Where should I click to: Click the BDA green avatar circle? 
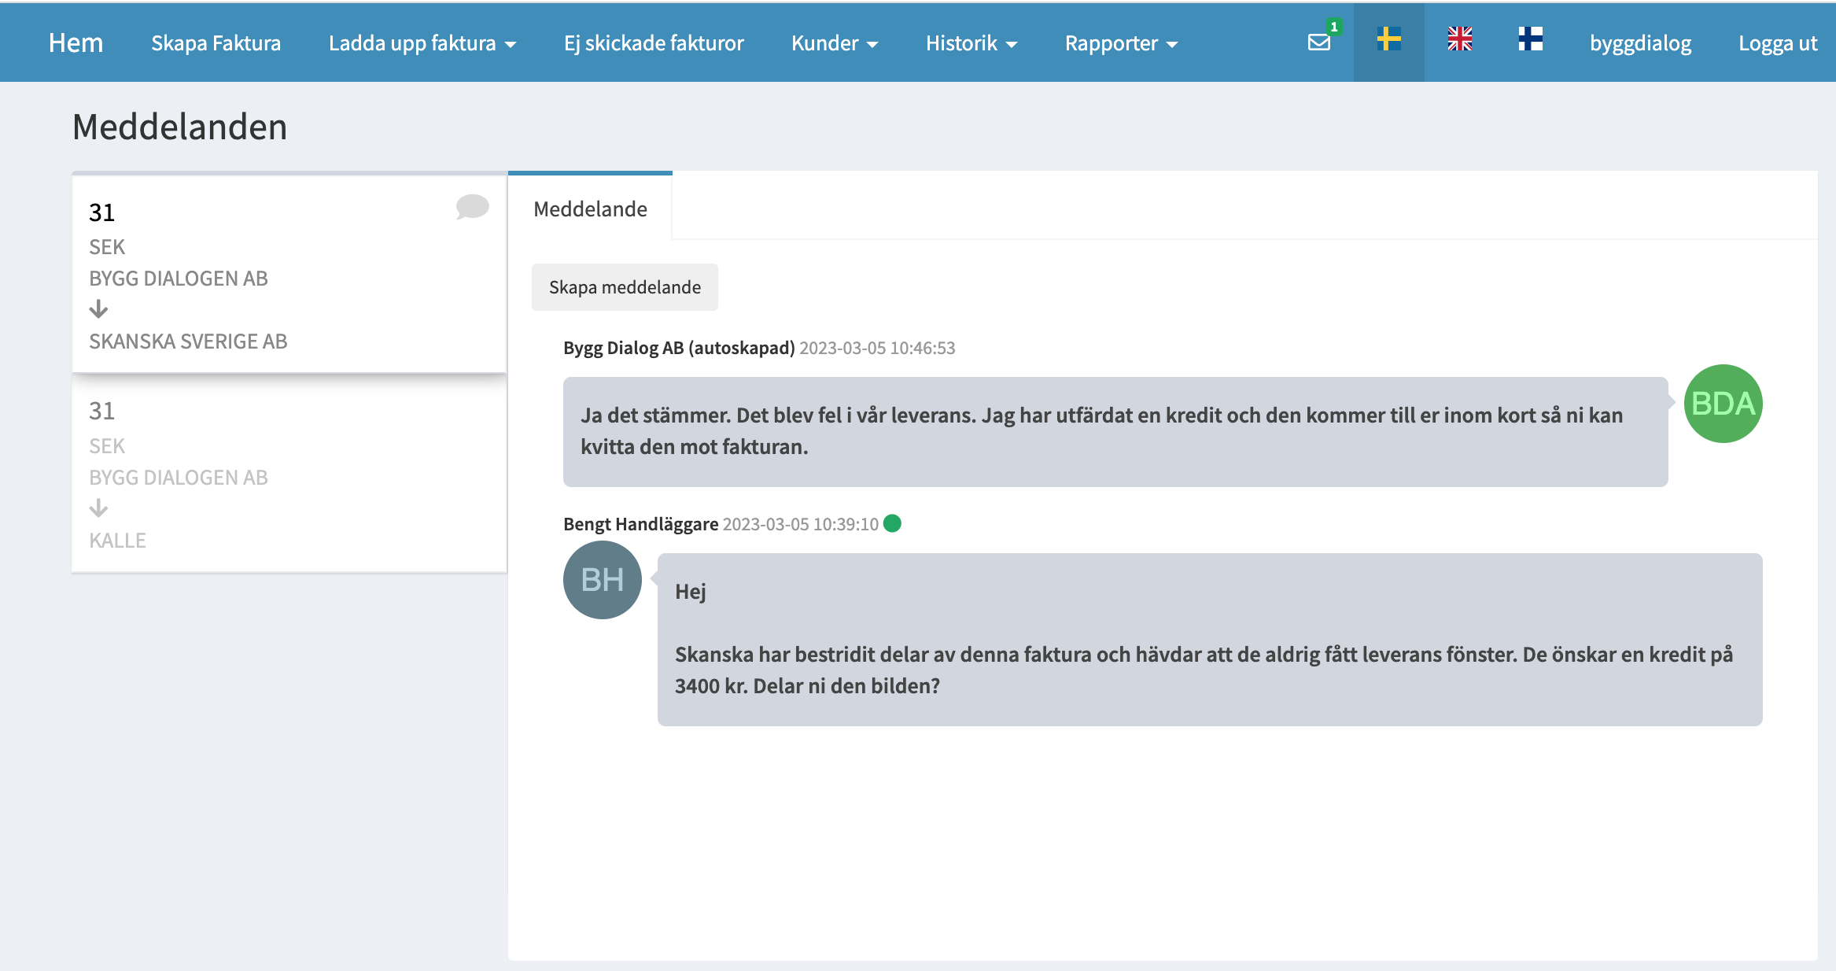coord(1723,404)
